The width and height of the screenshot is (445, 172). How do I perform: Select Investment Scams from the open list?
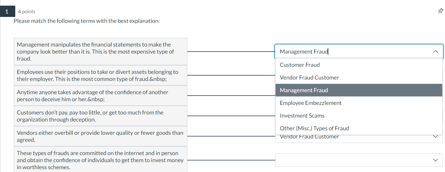302,115
